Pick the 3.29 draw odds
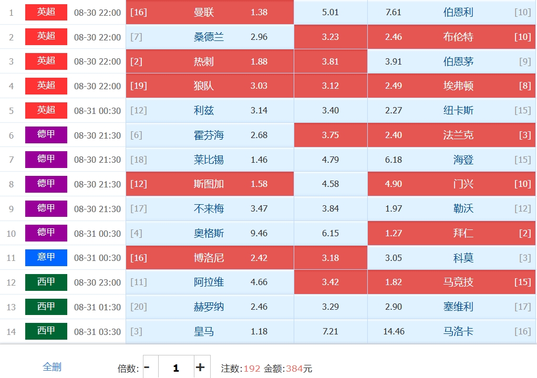This screenshot has height=378, width=537. (x=331, y=307)
